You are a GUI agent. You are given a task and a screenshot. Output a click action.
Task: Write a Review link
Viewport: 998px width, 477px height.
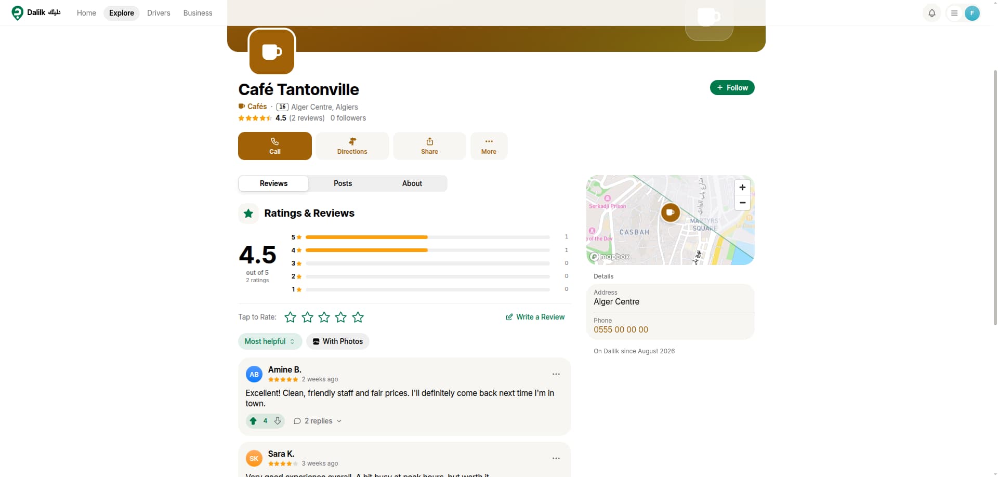coord(535,317)
